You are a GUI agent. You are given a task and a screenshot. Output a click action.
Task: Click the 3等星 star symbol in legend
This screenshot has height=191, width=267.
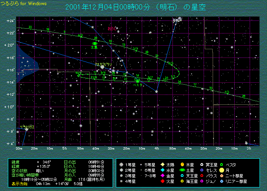(x=121, y=176)
